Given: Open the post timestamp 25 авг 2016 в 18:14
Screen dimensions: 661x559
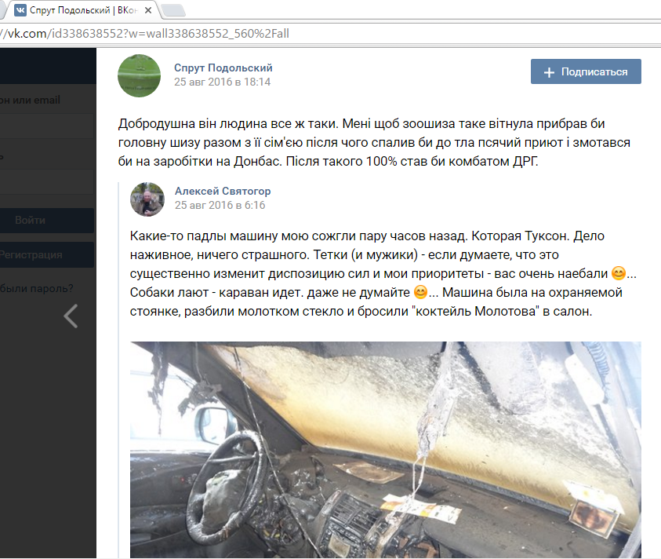Looking at the screenshot, I should (222, 82).
